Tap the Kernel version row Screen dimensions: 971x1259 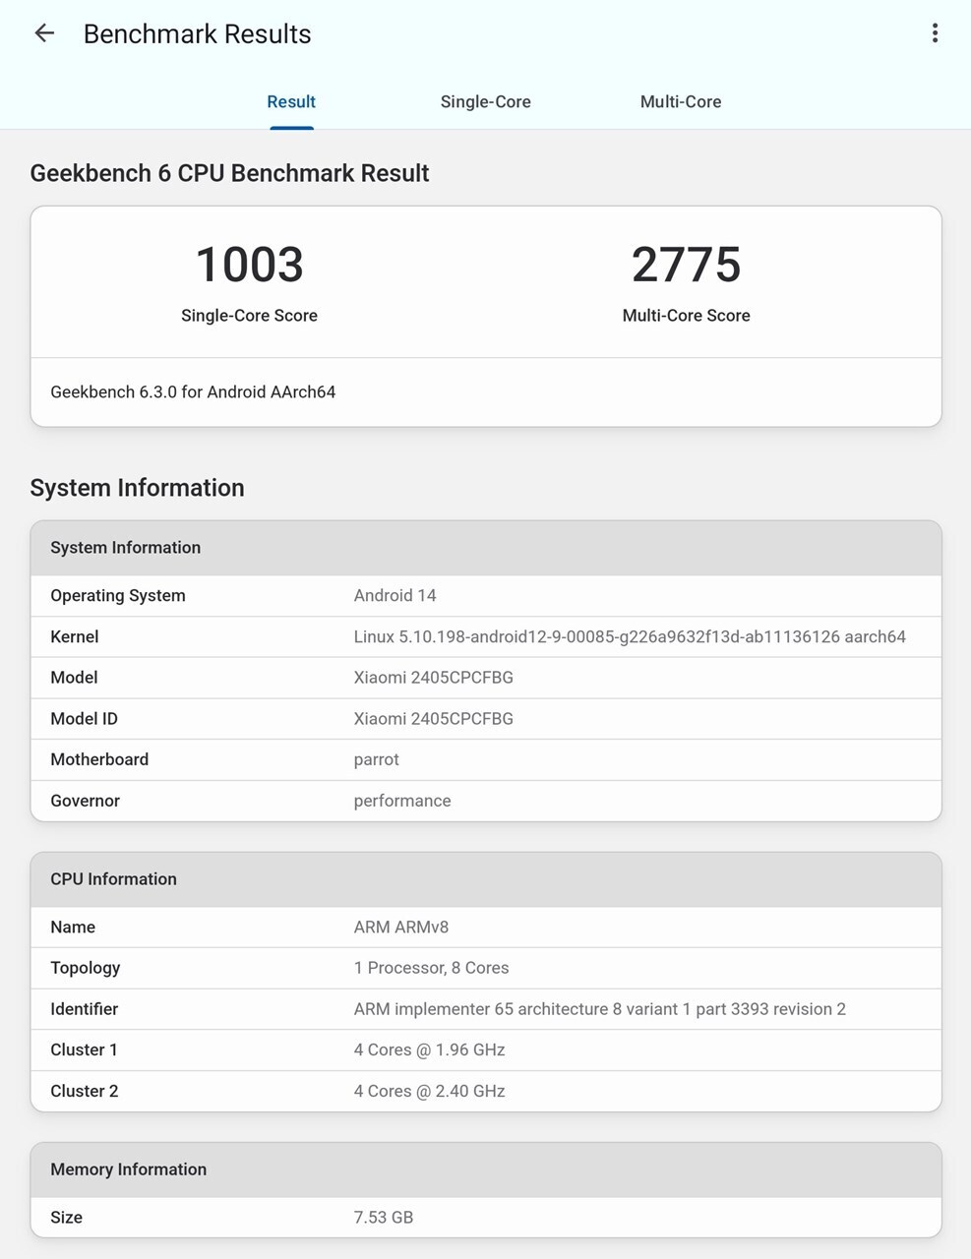[x=486, y=637]
